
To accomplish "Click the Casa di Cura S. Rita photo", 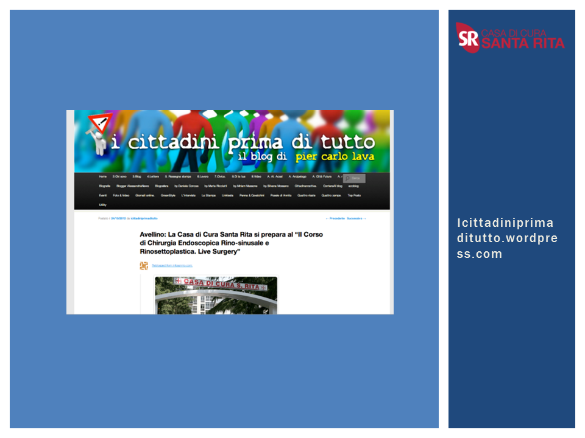I will [216, 296].
